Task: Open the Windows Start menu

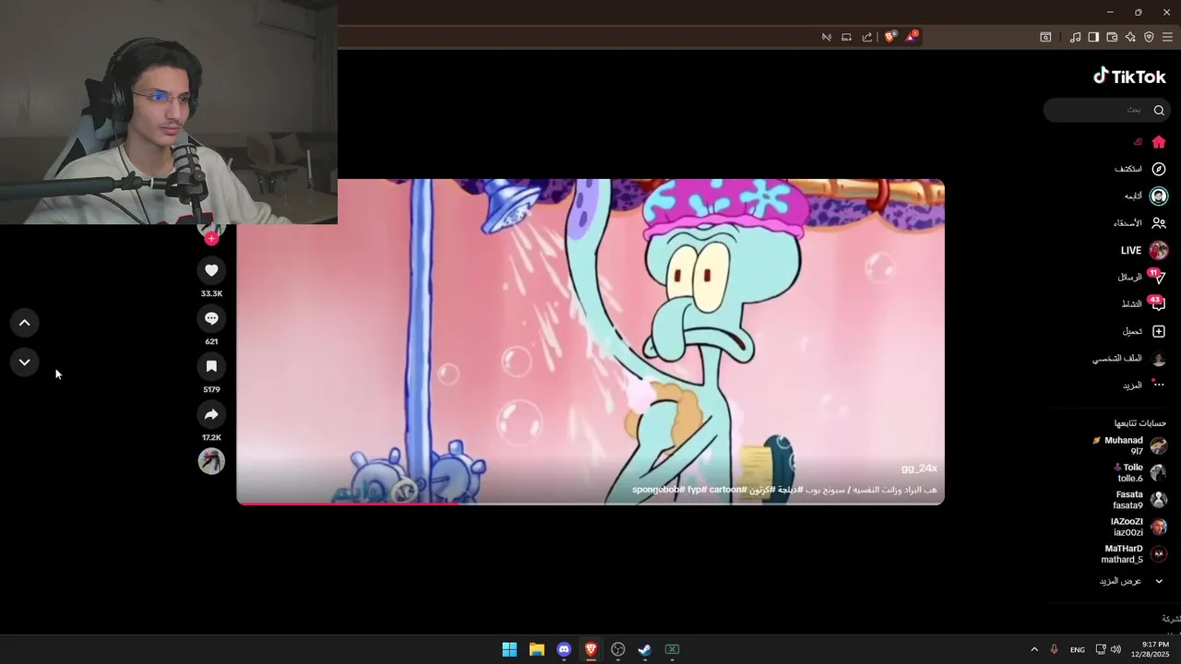Action: (x=509, y=649)
